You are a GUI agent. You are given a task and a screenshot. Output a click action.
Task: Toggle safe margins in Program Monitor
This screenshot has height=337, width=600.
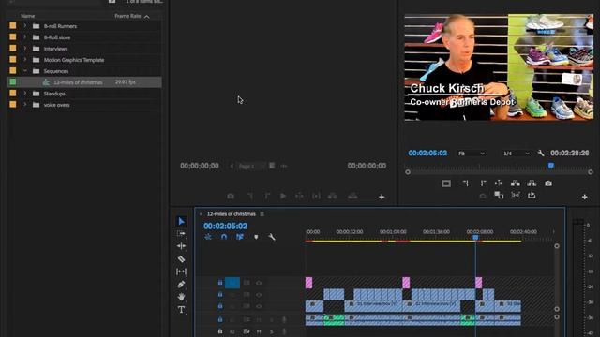click(x=446, y=183)
